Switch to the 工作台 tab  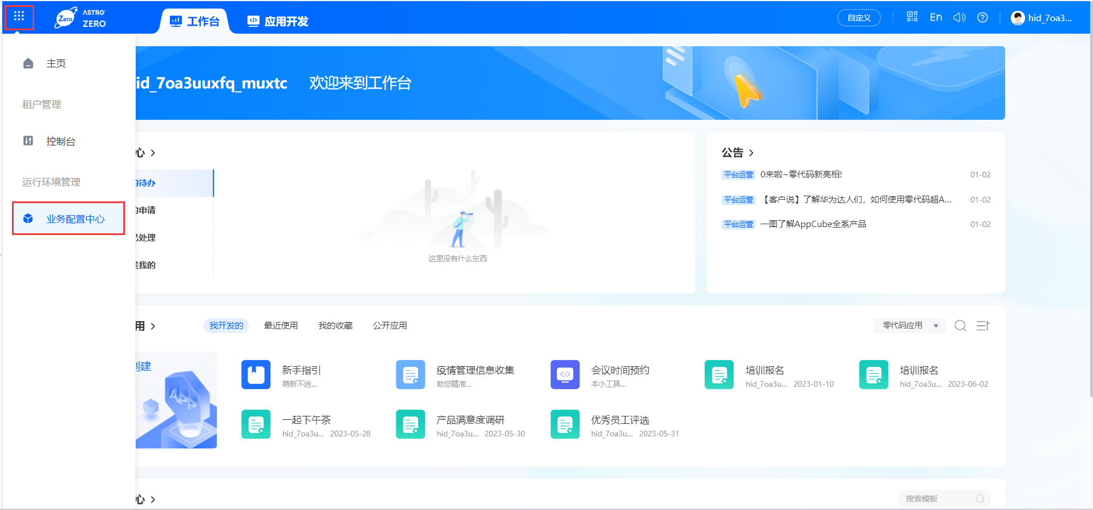(x=195, y=21)
